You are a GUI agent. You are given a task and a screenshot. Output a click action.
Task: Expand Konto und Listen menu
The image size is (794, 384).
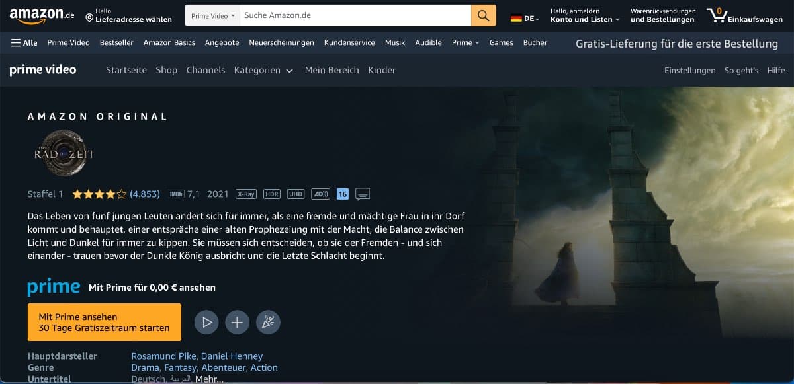click(x=585, y=15)
